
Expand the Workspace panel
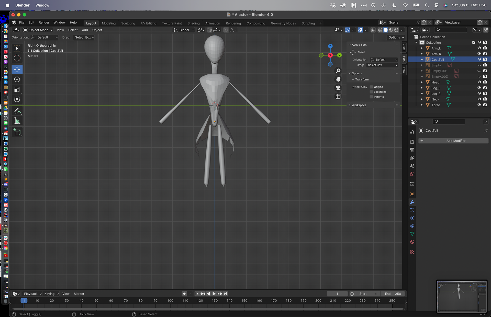pos(359,105)
